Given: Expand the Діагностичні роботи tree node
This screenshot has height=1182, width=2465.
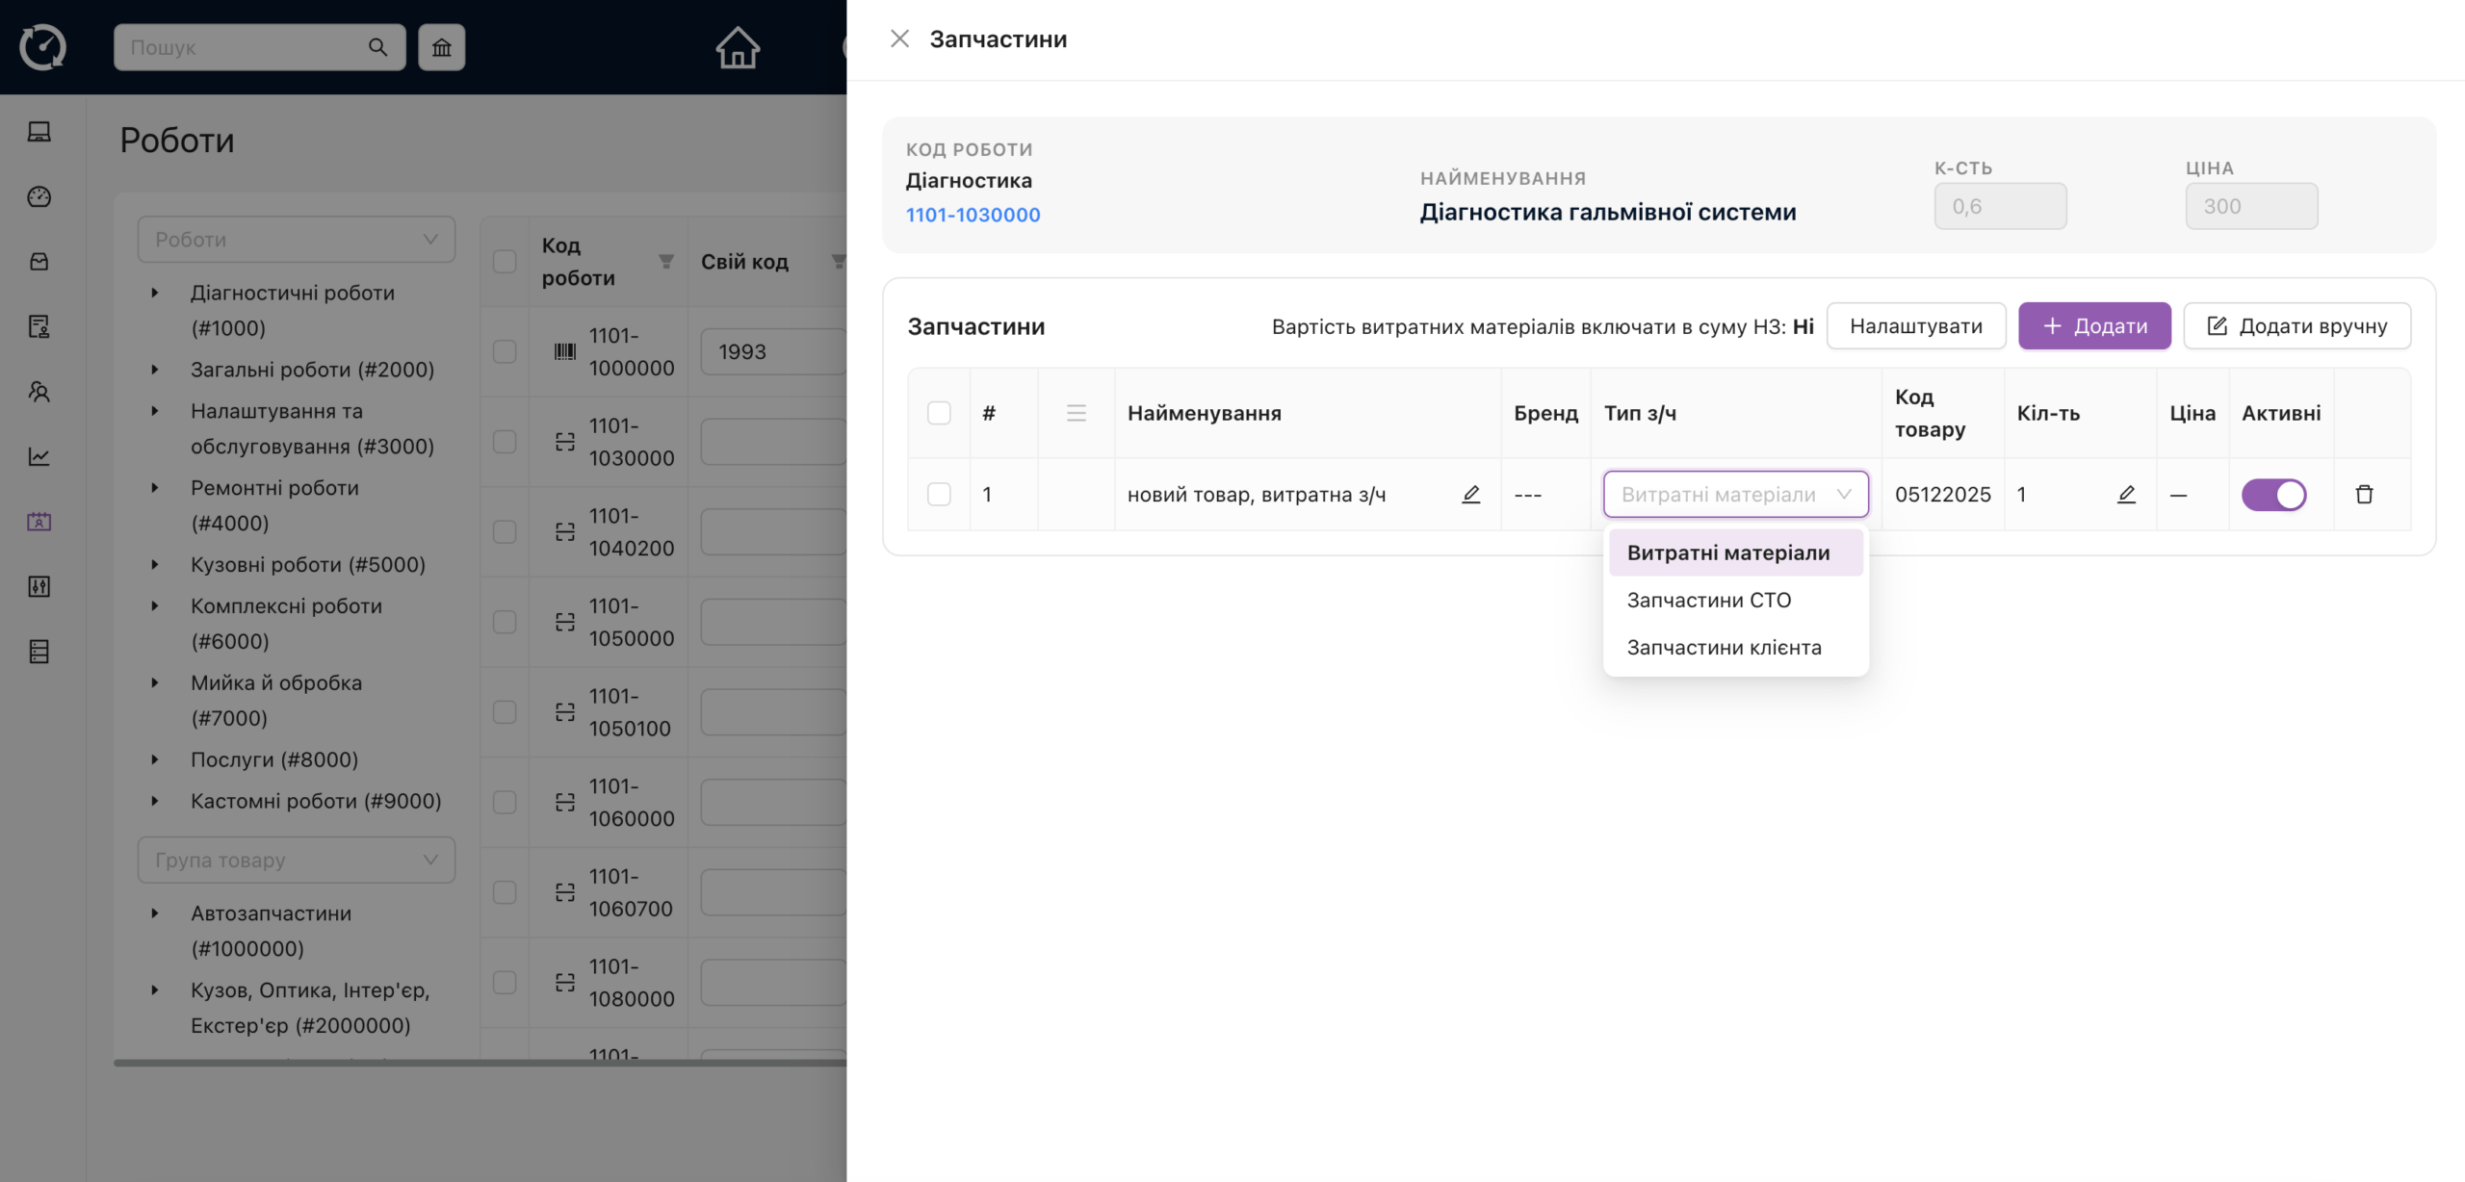Looking at the screenshot, I should pos(155,293).
